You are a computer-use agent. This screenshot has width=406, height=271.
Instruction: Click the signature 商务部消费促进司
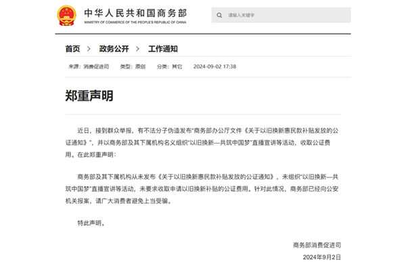click(317, 244)
